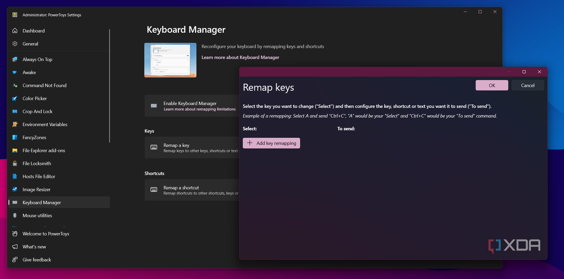Click the Mouse utilities icon

15,216
